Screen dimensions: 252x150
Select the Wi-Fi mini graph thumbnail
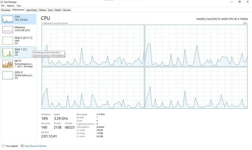8,64
